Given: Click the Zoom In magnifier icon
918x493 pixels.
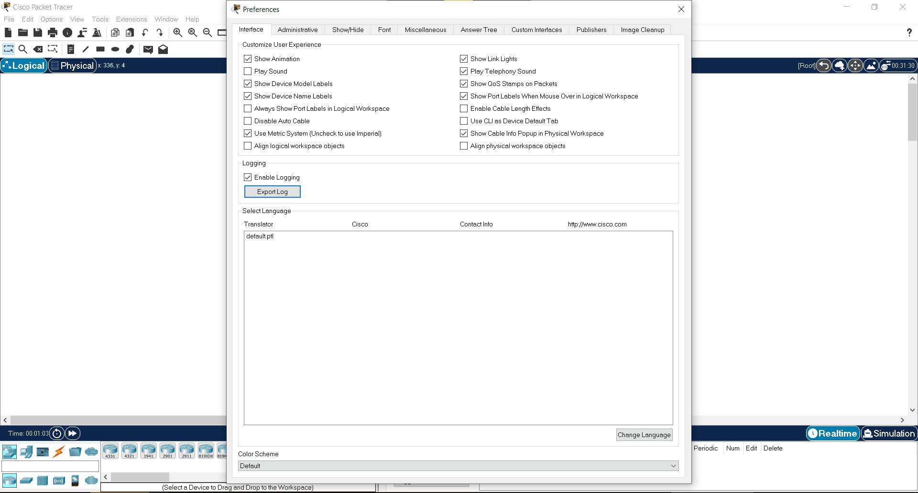Looking at the screenshot, I should point(178,32).
